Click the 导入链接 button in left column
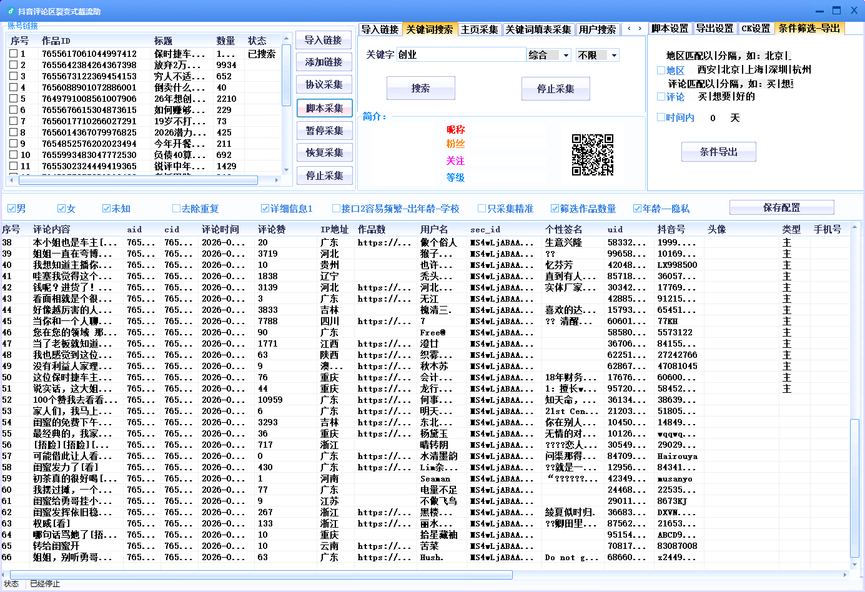The width and height of the screenshot is (865, 592). [x=324, y=40]
